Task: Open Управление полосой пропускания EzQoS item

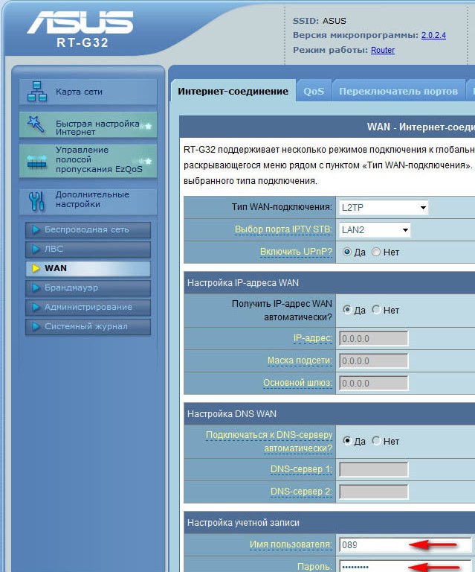Action: coord(88,161)
